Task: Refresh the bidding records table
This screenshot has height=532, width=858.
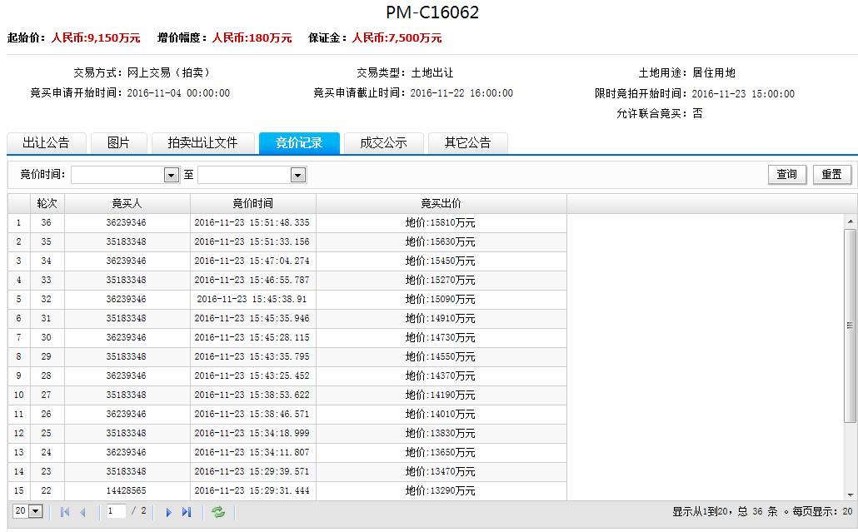Action: click(218, 512)
